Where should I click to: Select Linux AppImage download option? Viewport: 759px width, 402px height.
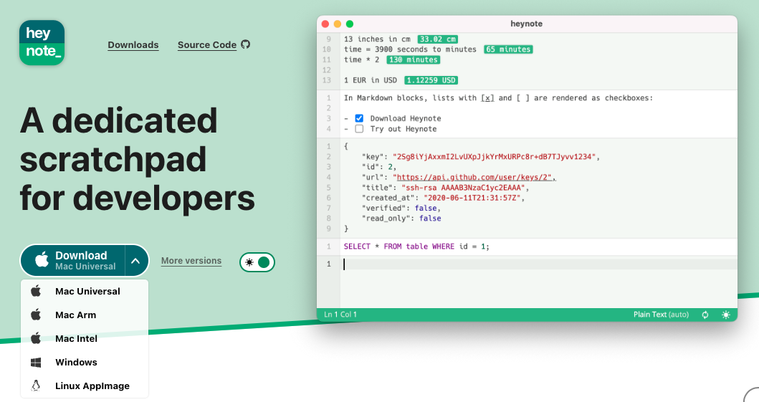[x=85, y=386]
